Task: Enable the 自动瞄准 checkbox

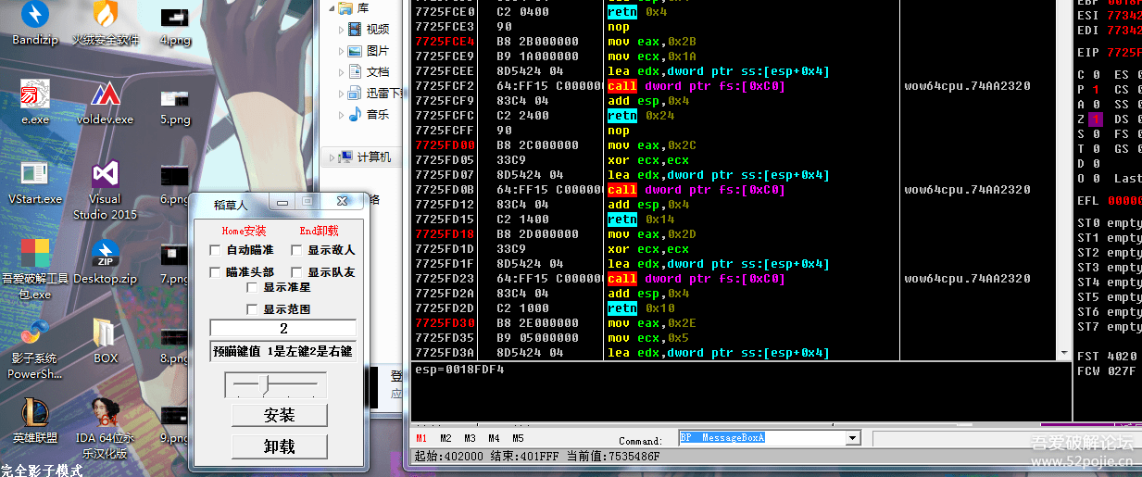Action: [215, 250]
